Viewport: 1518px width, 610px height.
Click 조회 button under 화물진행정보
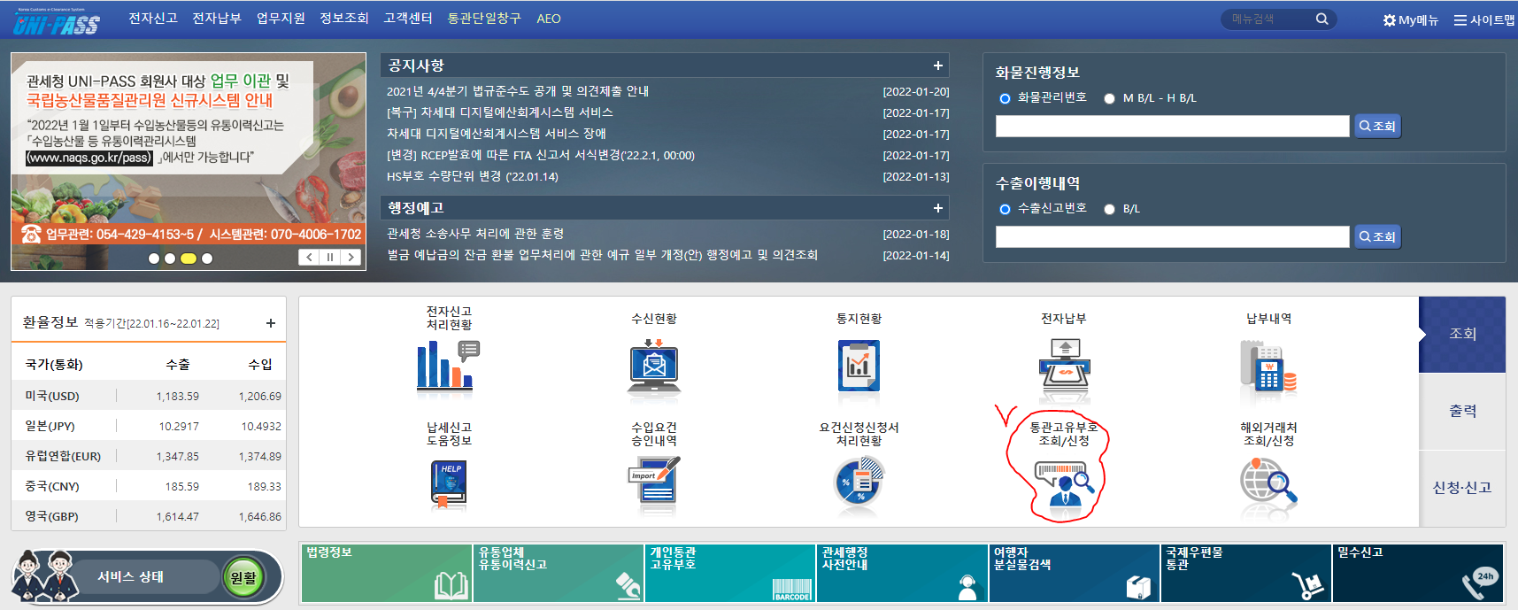[x=1377, y=126]
